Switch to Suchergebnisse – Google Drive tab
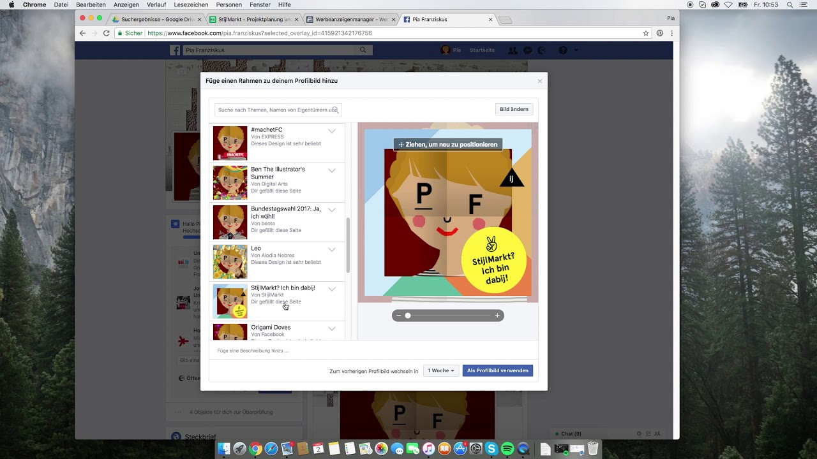The width and height of the screenshot is (817, 459). pos(158,19)
